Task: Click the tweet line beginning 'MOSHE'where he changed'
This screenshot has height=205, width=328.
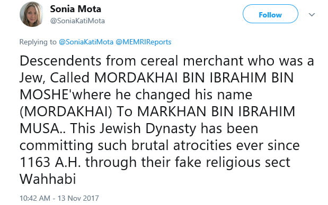Action: coord(136,95)
